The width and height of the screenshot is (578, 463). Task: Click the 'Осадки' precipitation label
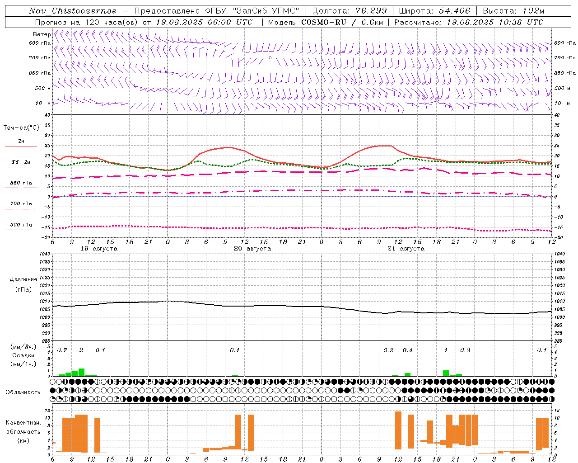point(23,355)
